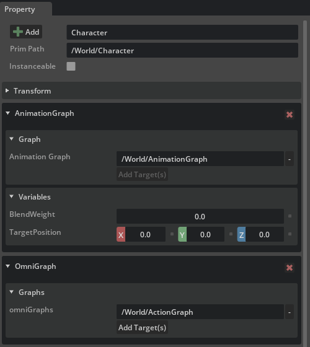Viewport: 310px width, 347px height.
Task: Click Add Target(s) under omniGraphs
Action: (x=142, y=328)
